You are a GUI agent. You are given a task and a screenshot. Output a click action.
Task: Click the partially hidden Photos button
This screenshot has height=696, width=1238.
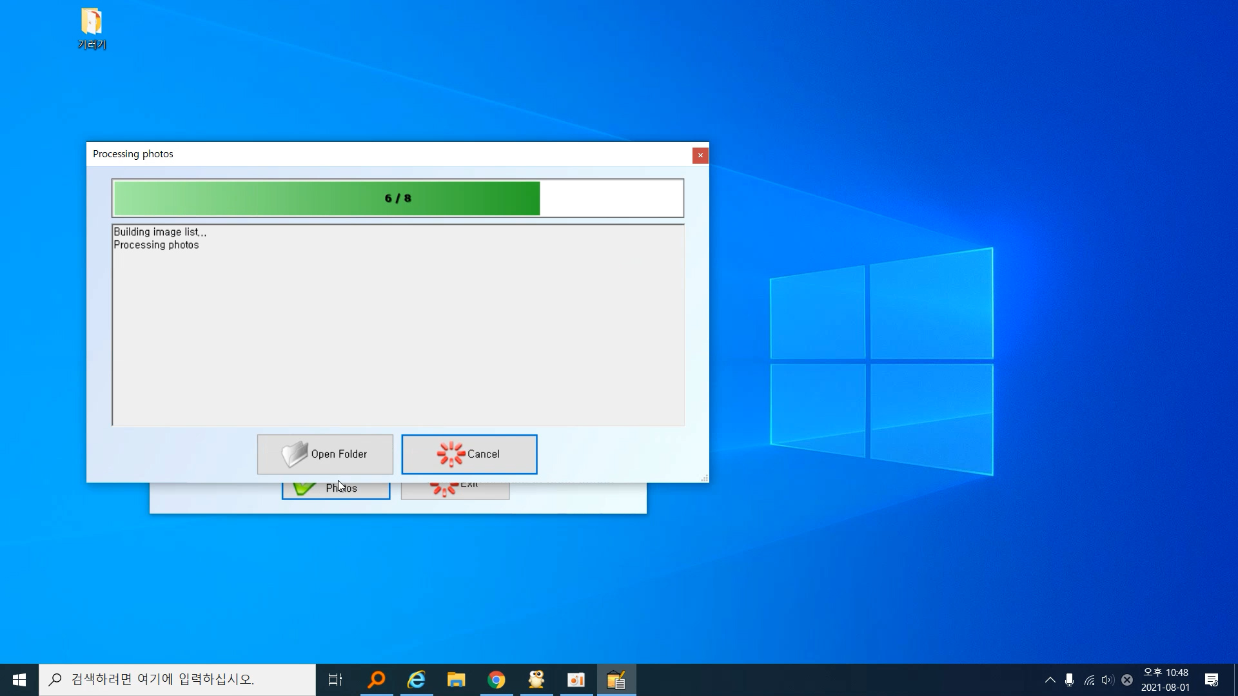[335, 490]
